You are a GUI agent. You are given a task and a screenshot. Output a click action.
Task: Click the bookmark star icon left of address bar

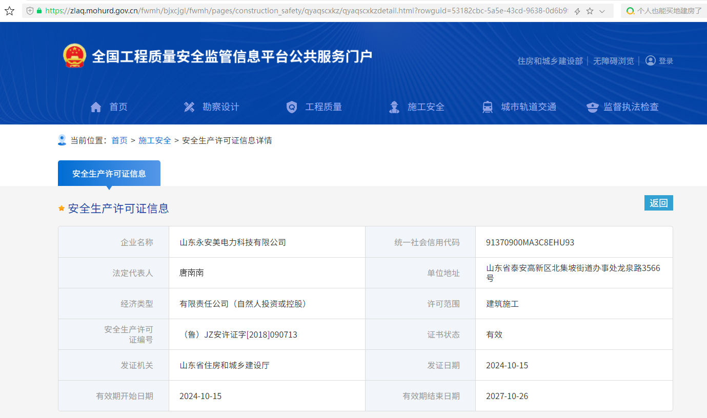click(9, 11)
